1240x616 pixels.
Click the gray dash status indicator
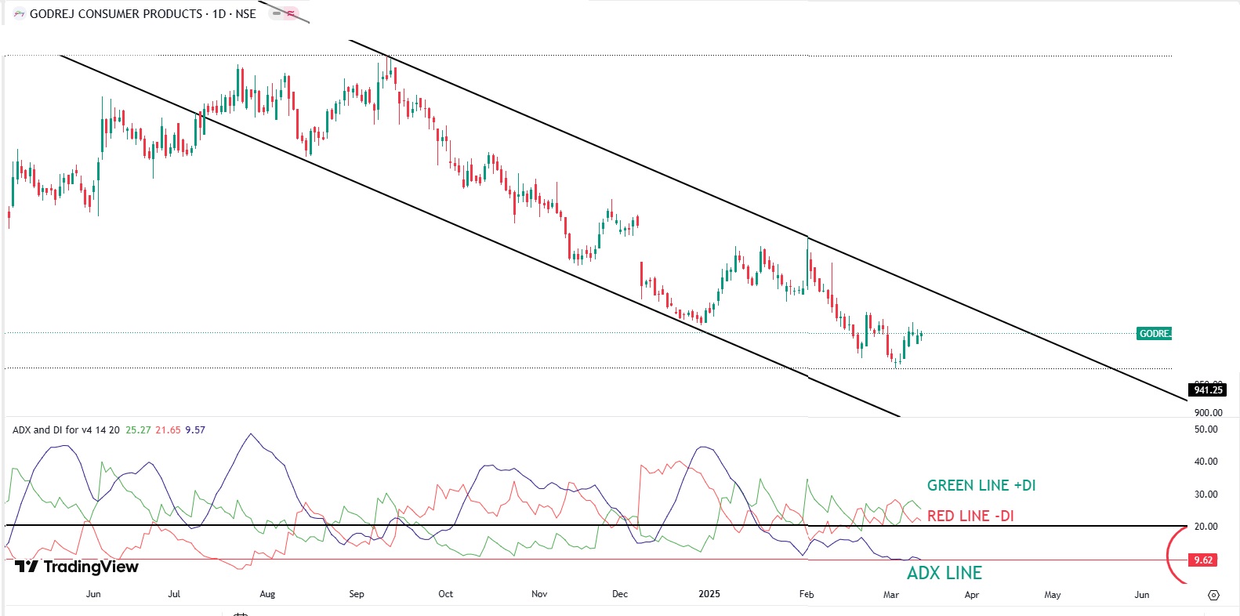(x=277, y=13)
